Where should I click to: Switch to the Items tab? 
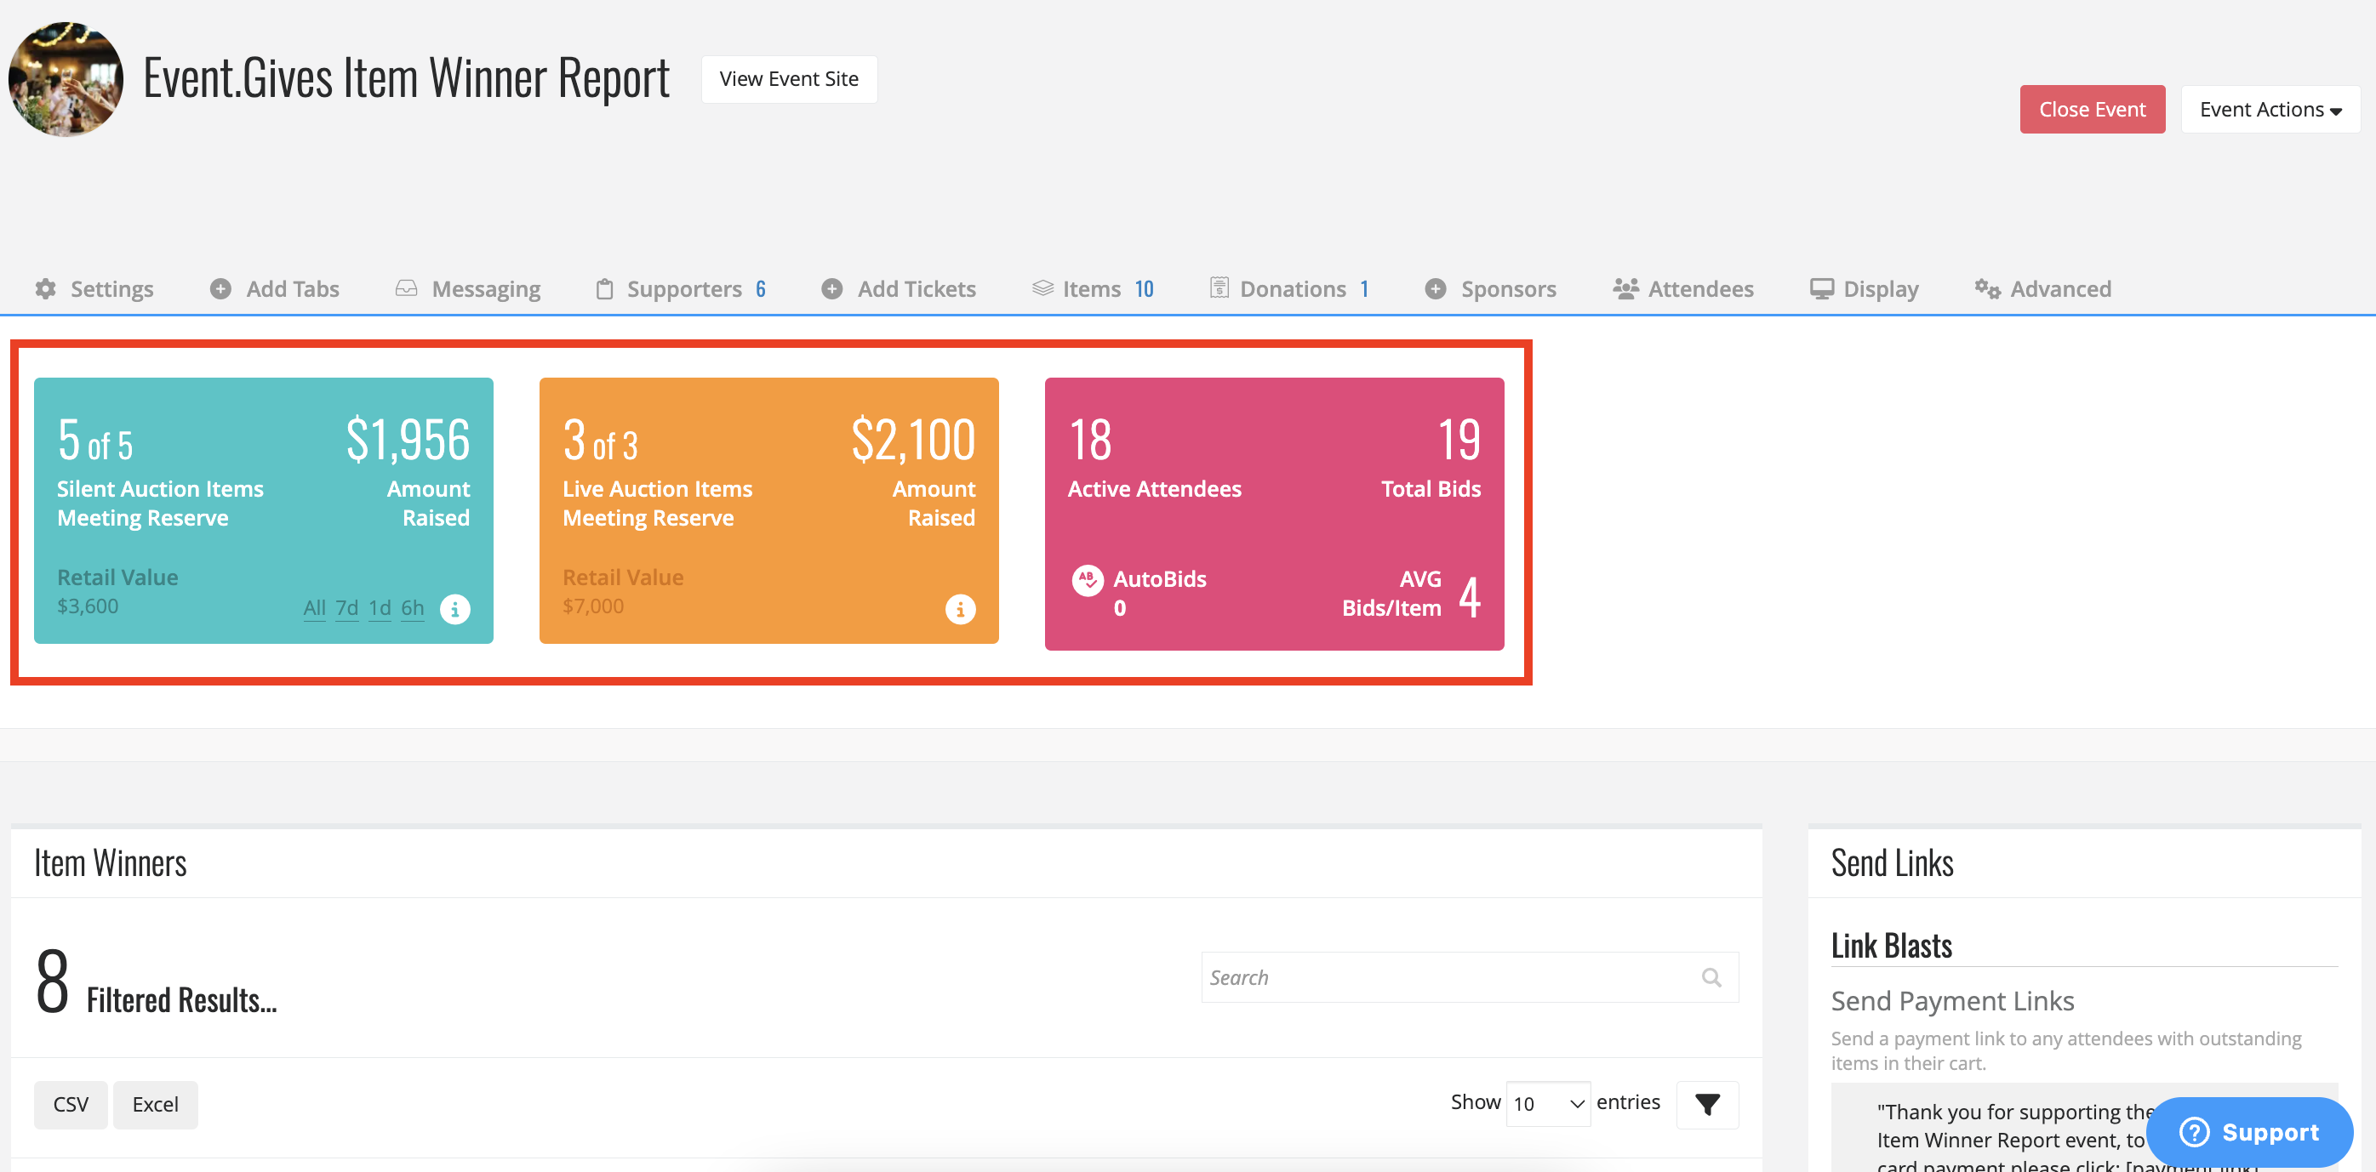click(x=1093, y=288)
